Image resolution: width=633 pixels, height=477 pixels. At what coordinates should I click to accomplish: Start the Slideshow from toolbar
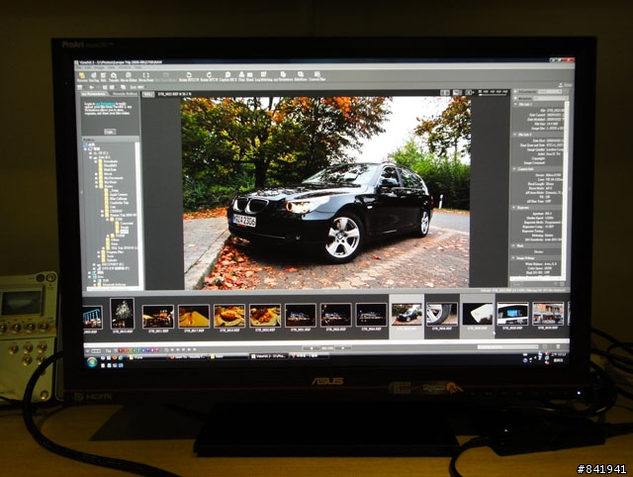pos(301,77)
